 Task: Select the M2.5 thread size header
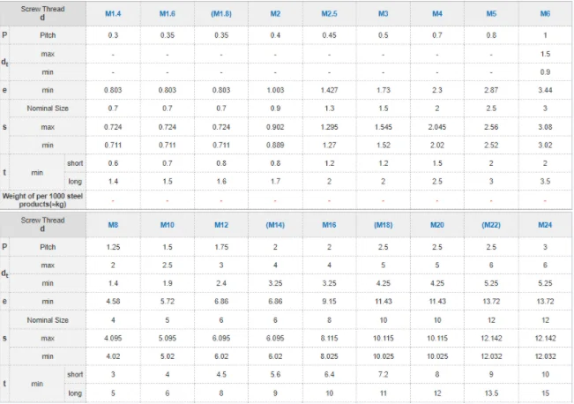pos(330,14)
